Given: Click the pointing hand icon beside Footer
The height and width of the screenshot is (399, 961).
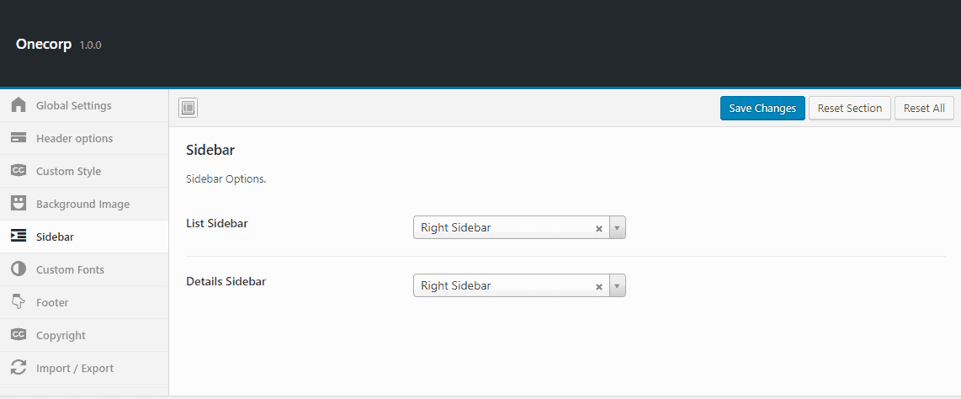Looking at the screenshot, I should 19,302.
